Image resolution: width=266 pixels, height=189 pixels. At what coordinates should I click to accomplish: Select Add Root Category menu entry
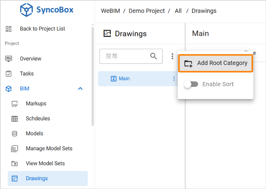click(x=215, y=63)
